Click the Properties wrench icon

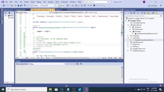pyautogui.click(x=153, y=13)
